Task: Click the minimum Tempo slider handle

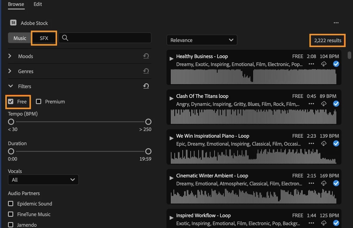Action: coord(11,122)
